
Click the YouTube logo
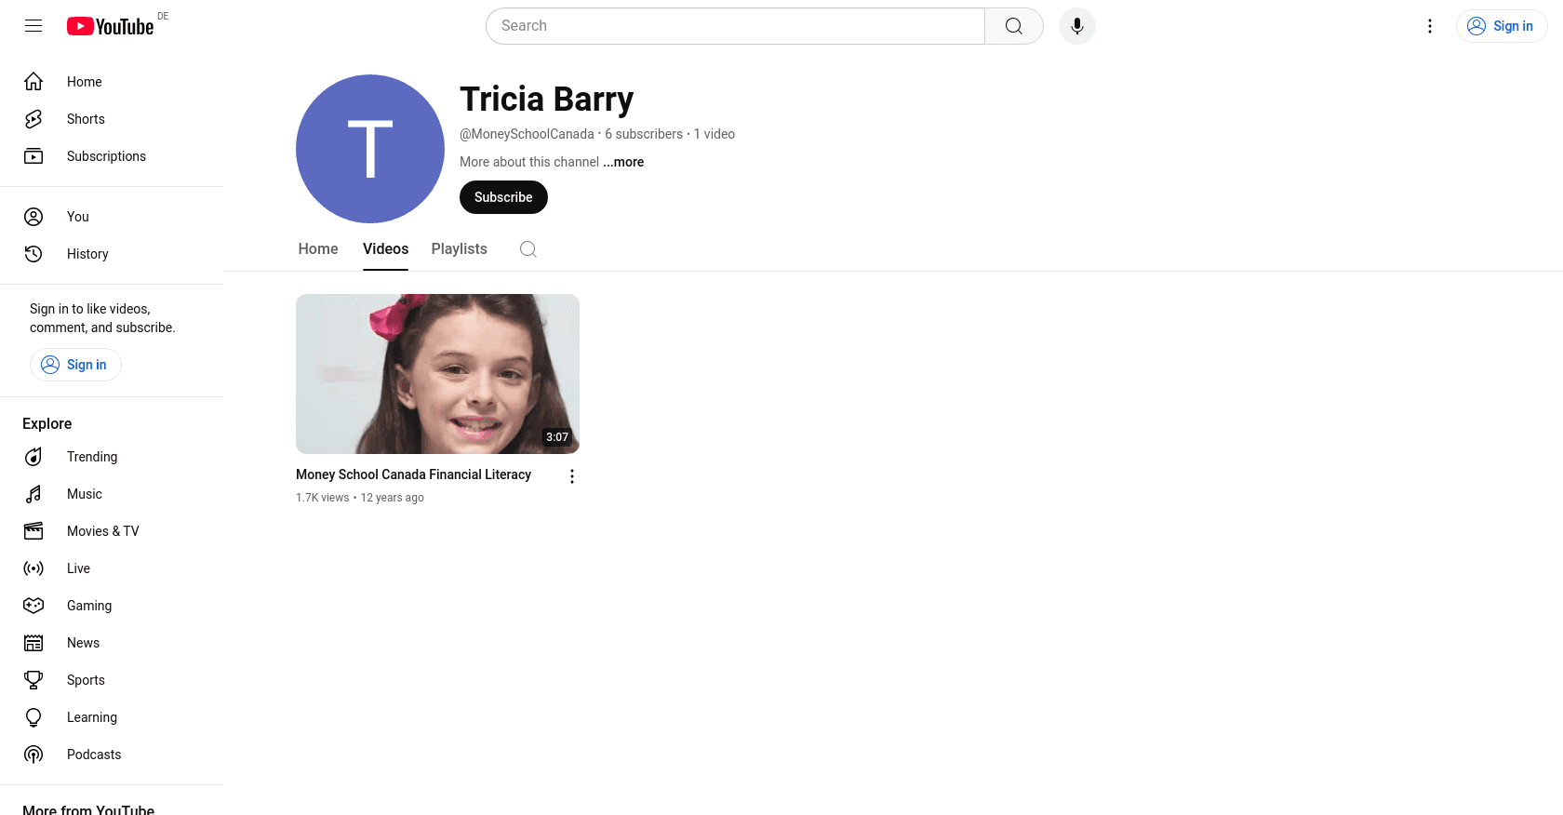[x=111, y=26]
